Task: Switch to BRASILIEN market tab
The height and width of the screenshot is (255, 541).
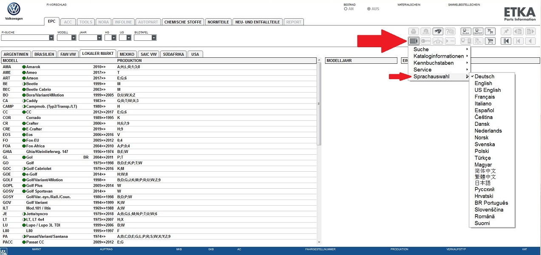Action: click(44, 54)
